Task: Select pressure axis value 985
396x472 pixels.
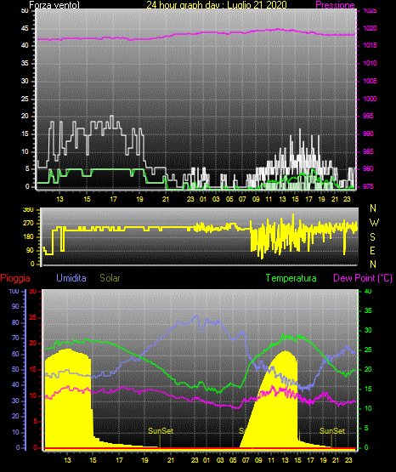Action: point(368,151)
